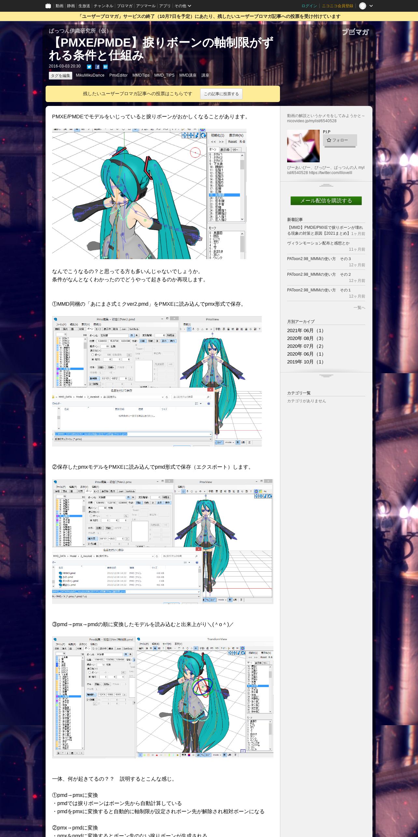
Task: Open the 講座 tag
Action: [205, 75]
